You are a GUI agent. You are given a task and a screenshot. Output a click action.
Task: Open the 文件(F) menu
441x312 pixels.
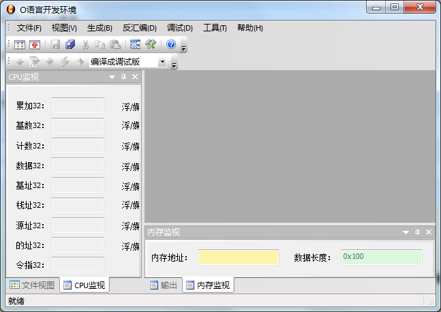coord(29,28)
